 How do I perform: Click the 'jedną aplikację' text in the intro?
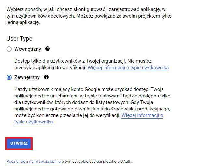[x=23, y=22]
